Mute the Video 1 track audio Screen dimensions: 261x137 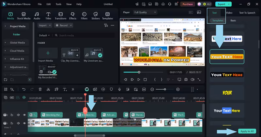coord(18,123)
